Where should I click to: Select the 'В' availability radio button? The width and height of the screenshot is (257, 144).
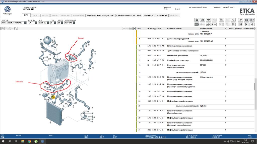tap(165, 9)
